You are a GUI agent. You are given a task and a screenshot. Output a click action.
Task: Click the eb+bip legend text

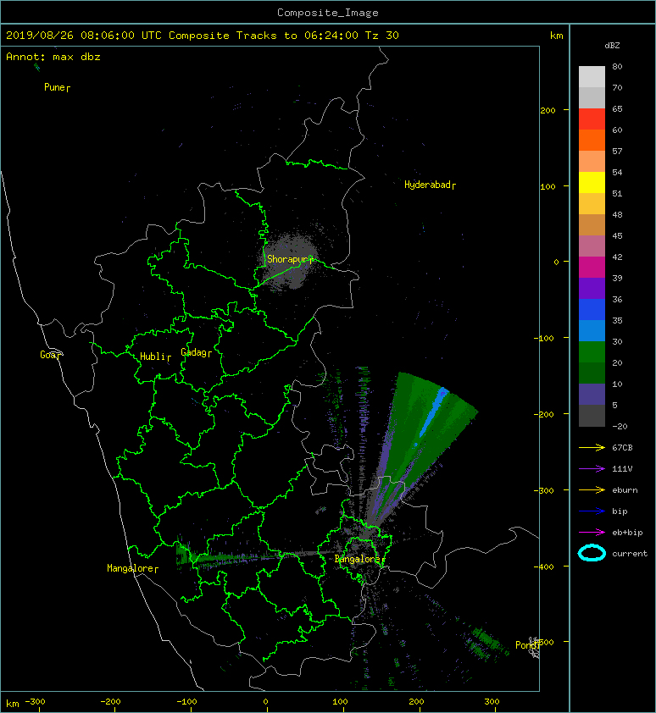click(x=627, y=533)
